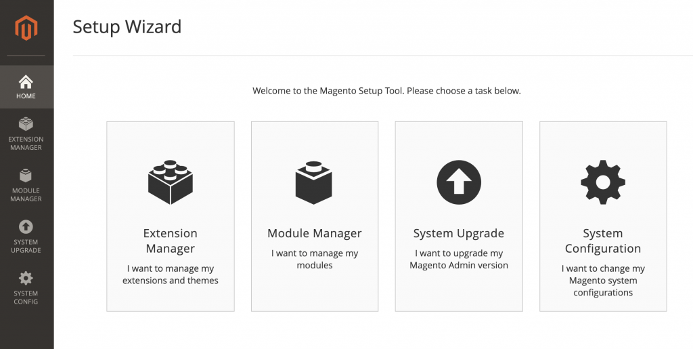Click 'I want to upgrade my Magento Admin version'
The width and height of the screenshot is (693, 349).
click(459, 259)
